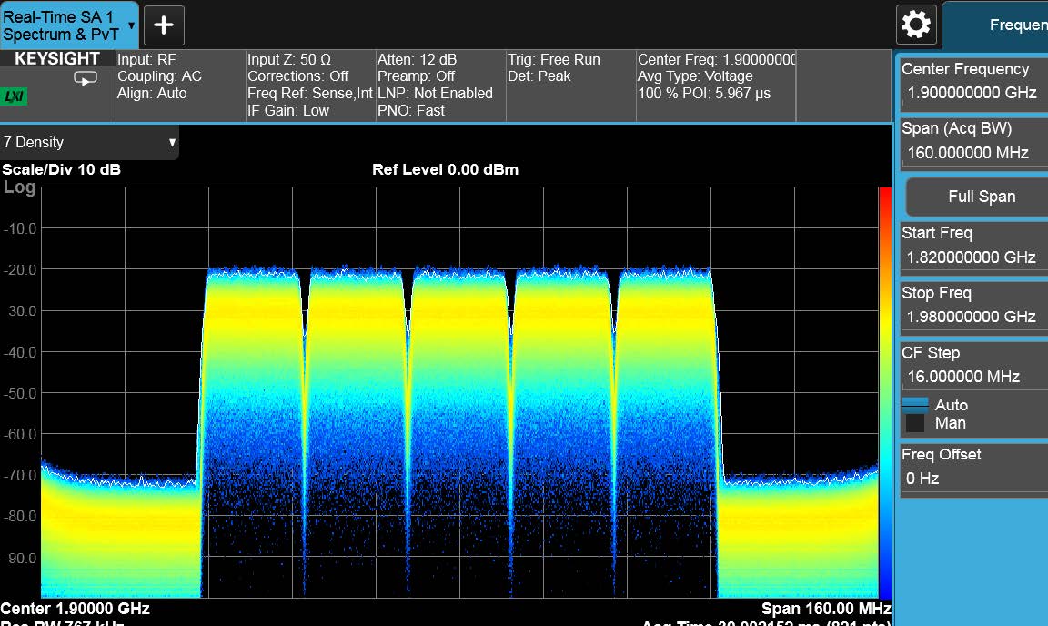
Task: Toggle the CF Step Auto/Man switch
Action: [915, 414]
